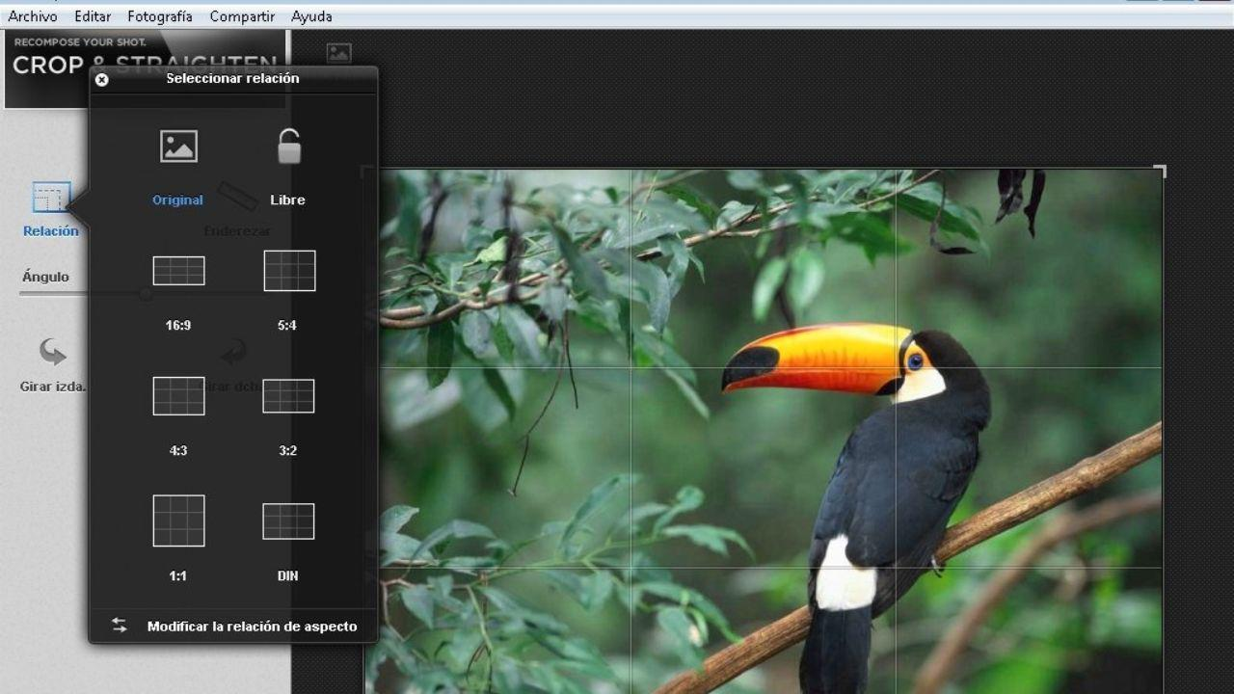Screen dimensions: 1234x694
Task: Choose the 1:1 square ratio
Action: click(178, 520)
